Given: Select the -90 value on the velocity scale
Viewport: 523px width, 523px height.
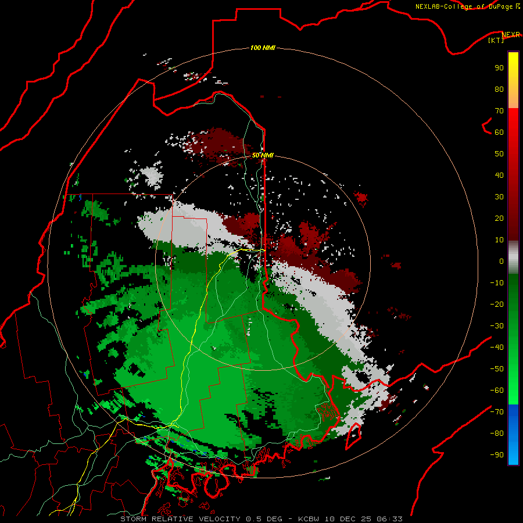Looking at the screenshot, I should pos(497,455).
